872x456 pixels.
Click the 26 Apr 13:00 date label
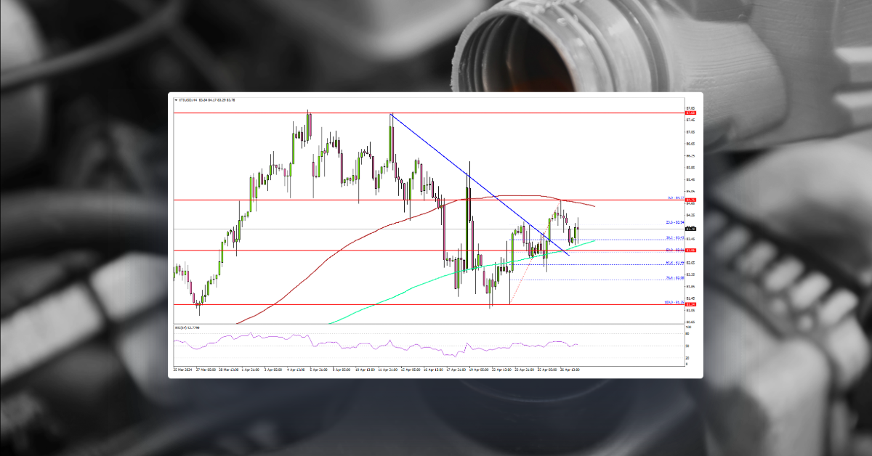tap(572, 369)
